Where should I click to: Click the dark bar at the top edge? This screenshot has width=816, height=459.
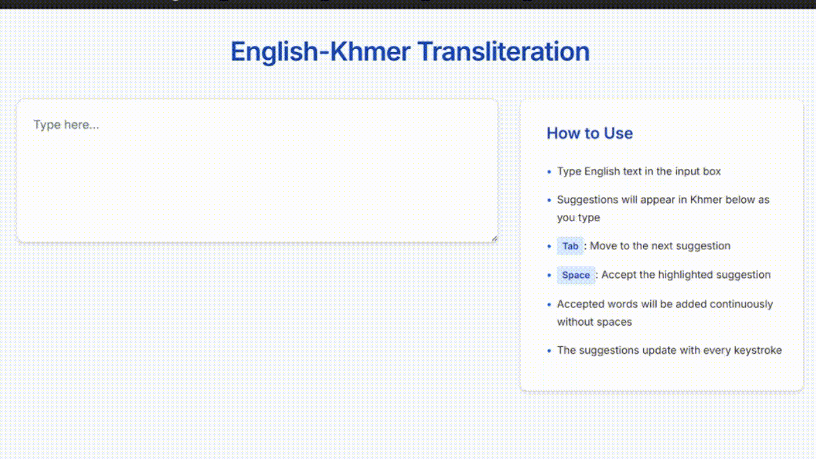pos(408,4)
